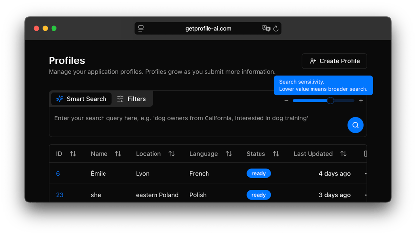
Task: Decrease search sensitivity with minus icon
Action: [x=286, y=100]
